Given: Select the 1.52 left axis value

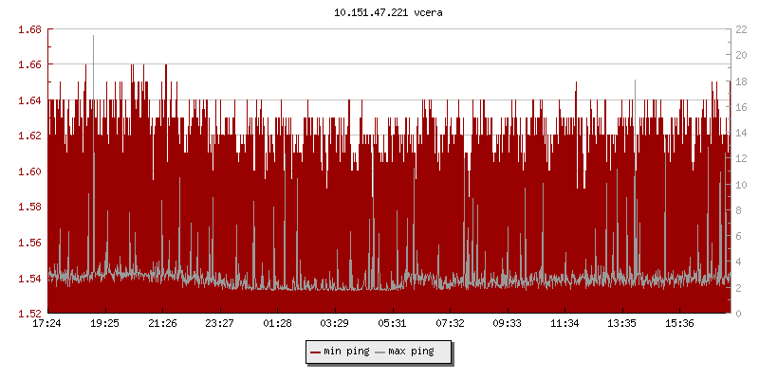Looking at the screenshot, I should tap(29, 313).
